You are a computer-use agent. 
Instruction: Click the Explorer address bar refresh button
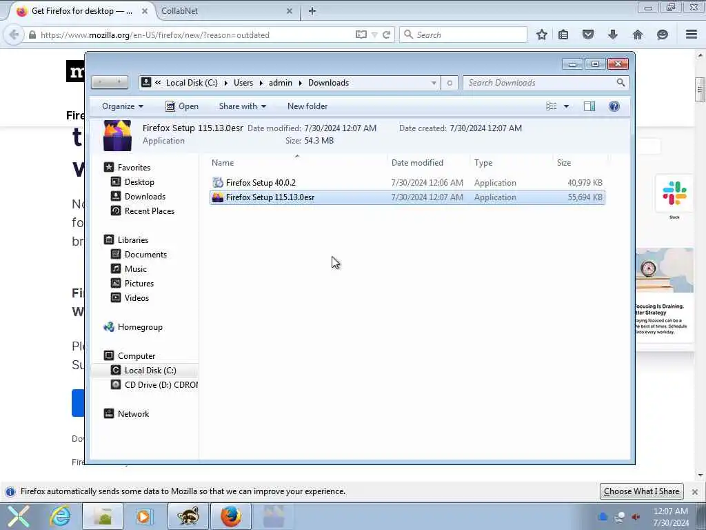pyautogui.click(x=450, y=83)
